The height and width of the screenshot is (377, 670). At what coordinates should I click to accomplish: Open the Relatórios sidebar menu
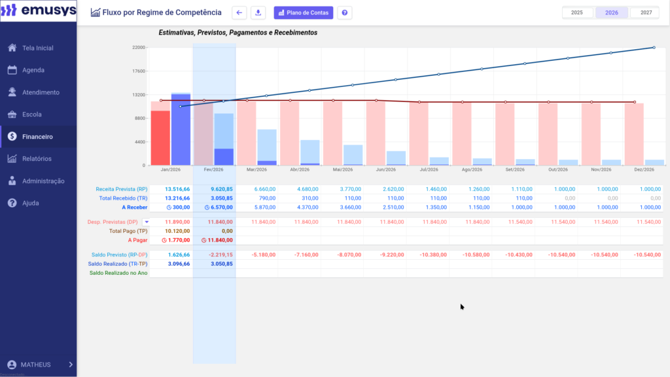point(38,158)
